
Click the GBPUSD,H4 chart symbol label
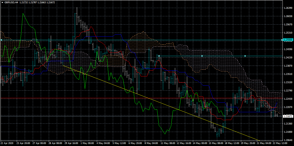(11, 3)
